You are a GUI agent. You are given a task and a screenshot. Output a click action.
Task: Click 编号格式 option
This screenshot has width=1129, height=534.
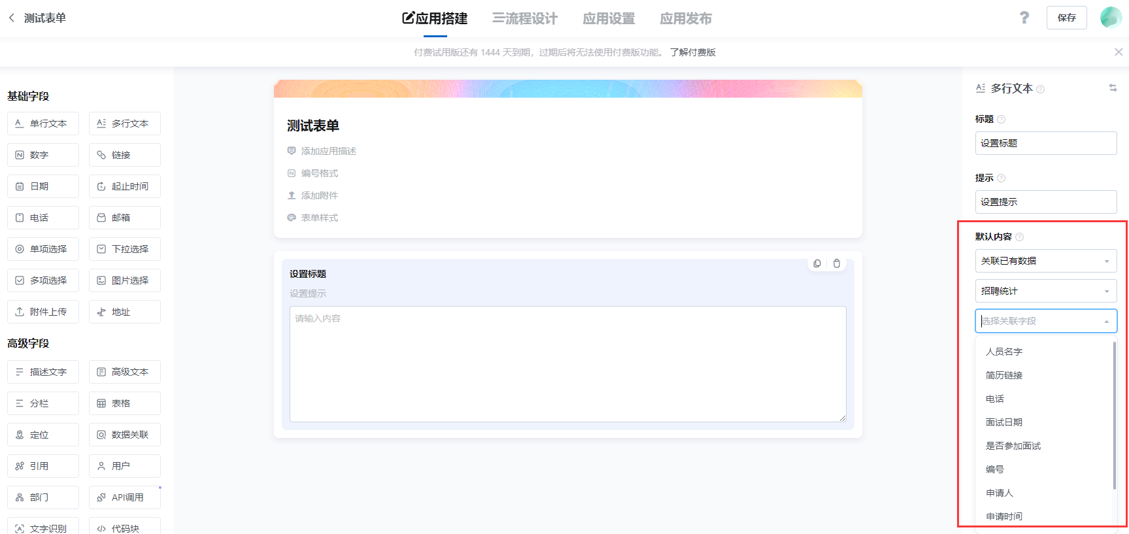tap(312, 173)
